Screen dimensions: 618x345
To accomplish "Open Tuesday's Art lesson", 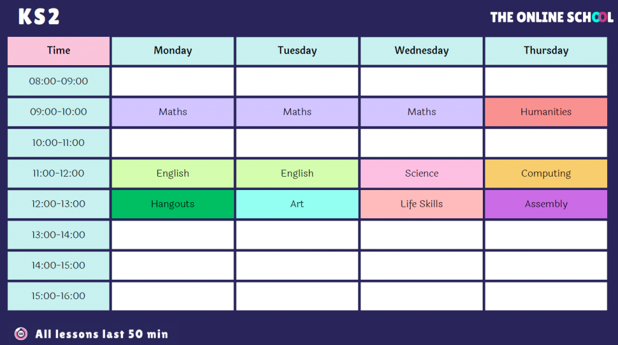I will pyautogui.click(x=297, y=204).
